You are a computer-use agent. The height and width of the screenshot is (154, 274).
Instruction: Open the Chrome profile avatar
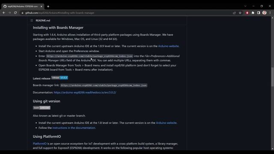click(x=265, y=12)
